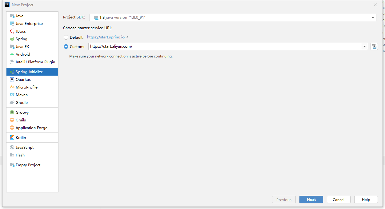Image resolution: width=385 pixels, height=209 pixels.
Task: Select the Custom starter service radio button
Action: tap(66, 46)
